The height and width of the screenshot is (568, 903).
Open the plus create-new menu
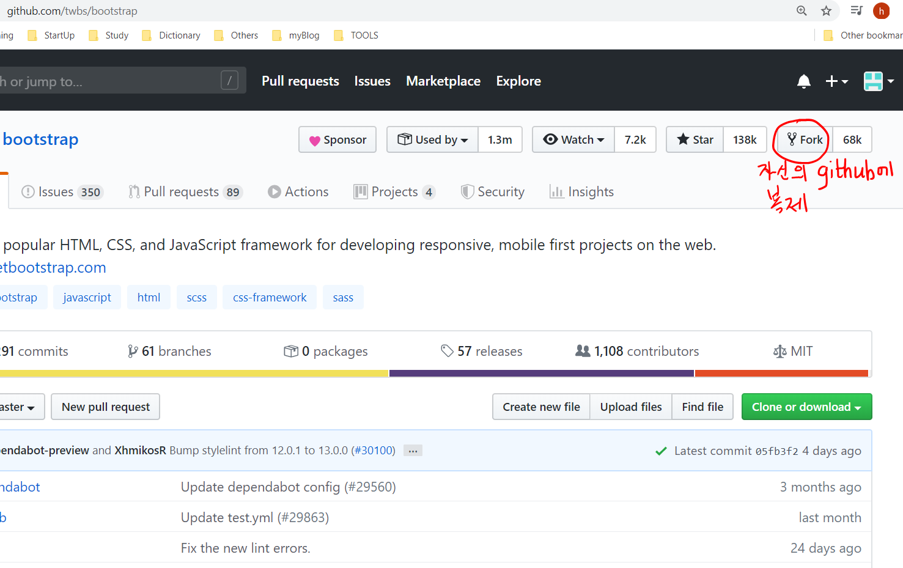pyautogui.click(x=836, y=81)
